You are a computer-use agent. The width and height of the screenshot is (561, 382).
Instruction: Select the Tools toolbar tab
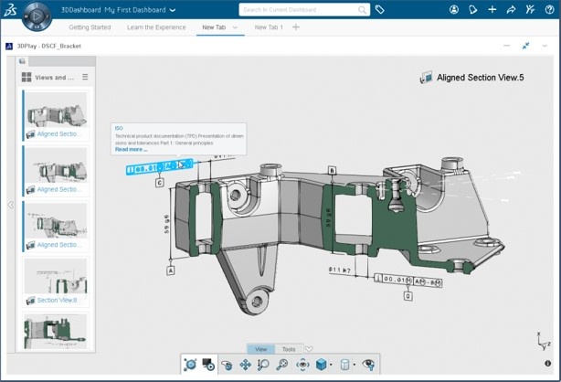click(x=289, y=349)
